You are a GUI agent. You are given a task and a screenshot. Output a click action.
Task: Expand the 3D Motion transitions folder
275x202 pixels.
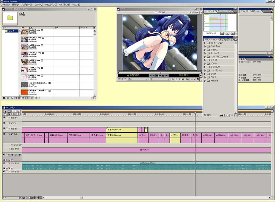tap(205, 43)
